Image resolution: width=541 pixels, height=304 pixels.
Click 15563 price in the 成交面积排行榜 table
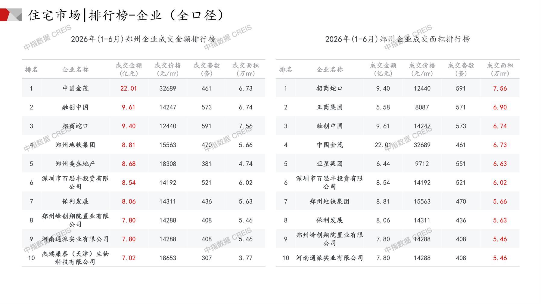[422, 201]
